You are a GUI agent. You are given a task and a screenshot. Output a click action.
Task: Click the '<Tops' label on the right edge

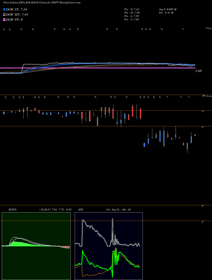(x=208, y=28)
